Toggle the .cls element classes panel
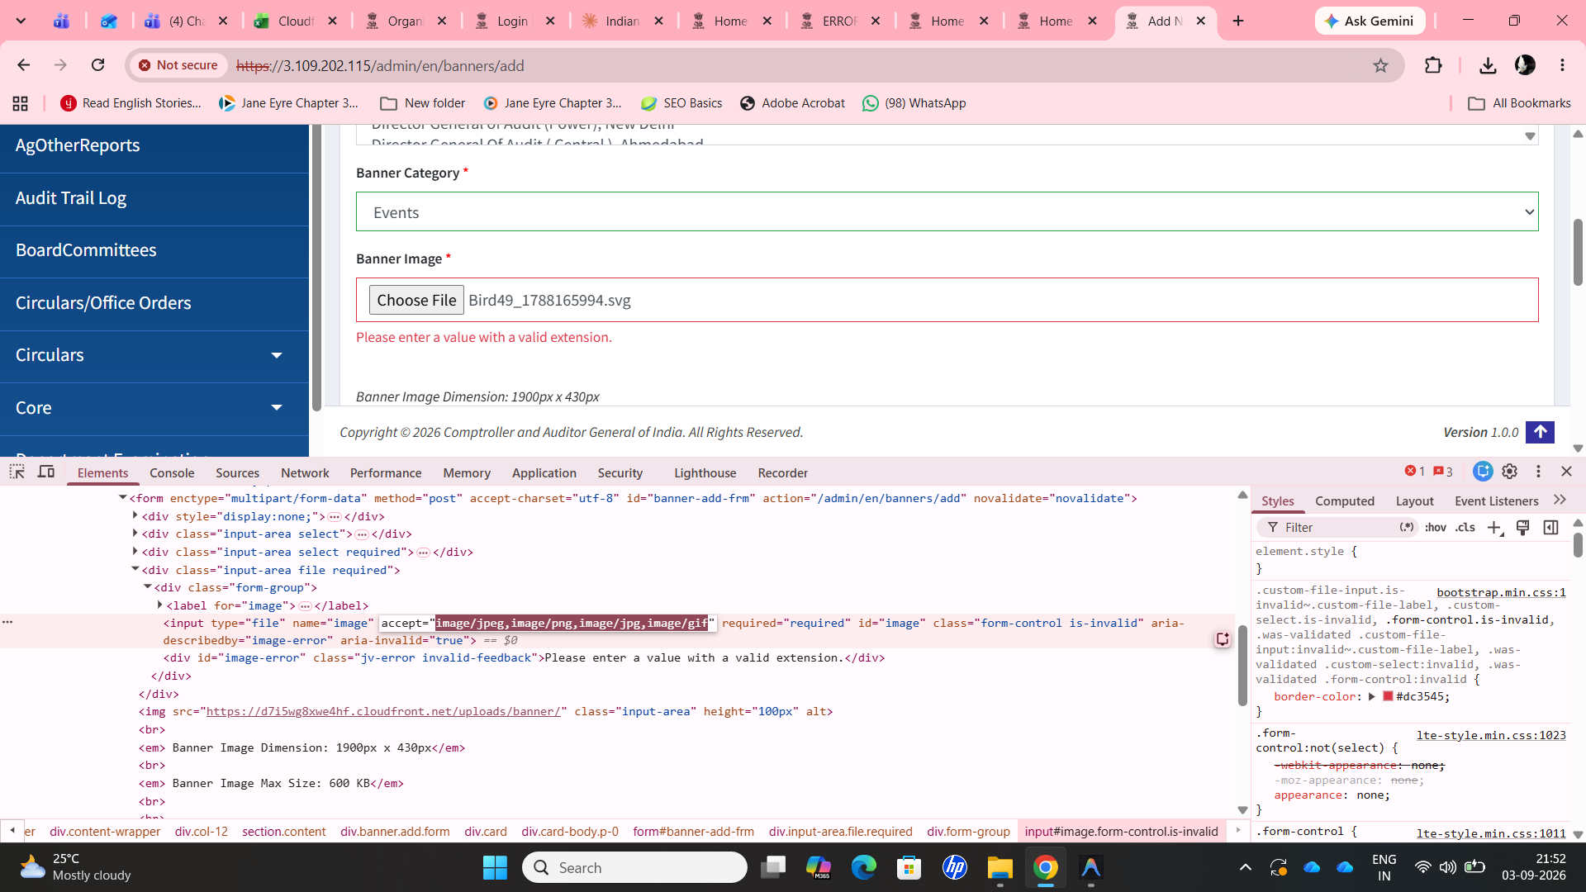This screenshot has height=892, width=1586. pos(1465,528)
